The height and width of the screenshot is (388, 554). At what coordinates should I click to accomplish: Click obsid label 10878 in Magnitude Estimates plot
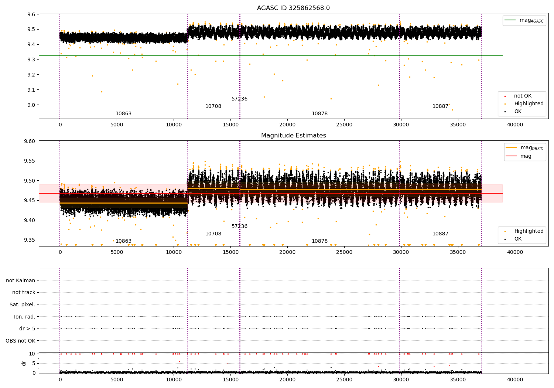319,241
